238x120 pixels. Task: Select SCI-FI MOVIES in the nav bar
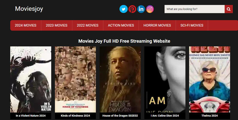point(192,25)
